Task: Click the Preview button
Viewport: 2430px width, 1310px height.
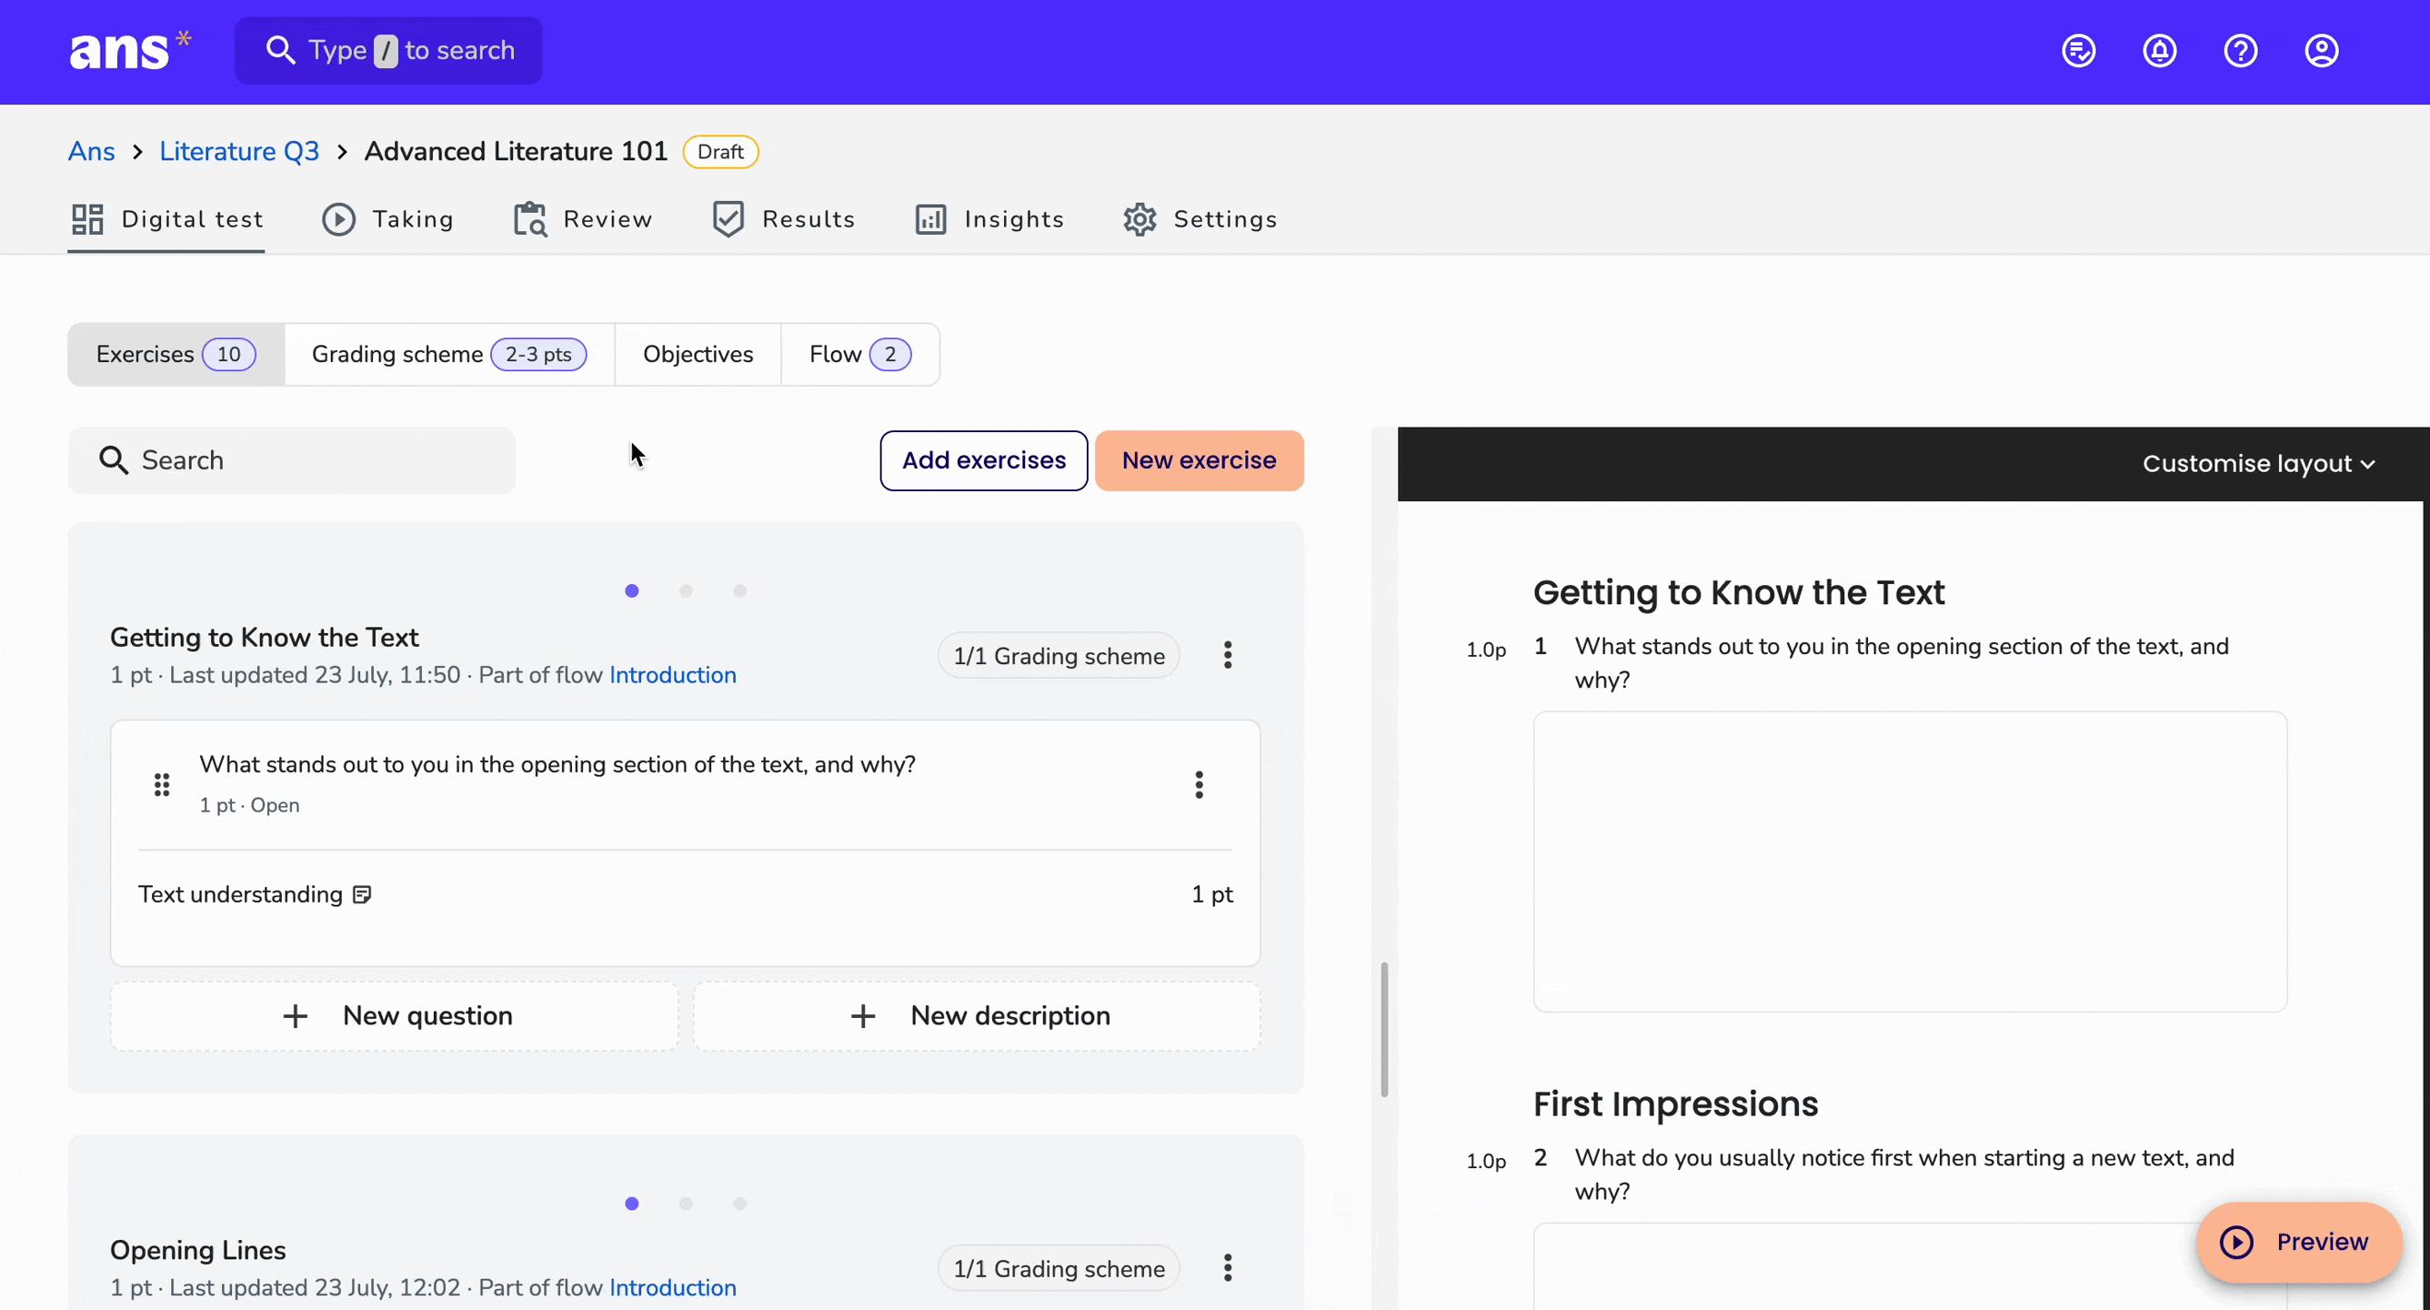Action: pyautogui.click(x=2299, y=1242)
